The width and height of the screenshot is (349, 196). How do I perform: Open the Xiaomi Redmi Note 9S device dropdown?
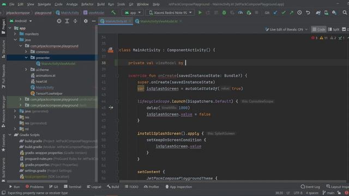point(170,13)
